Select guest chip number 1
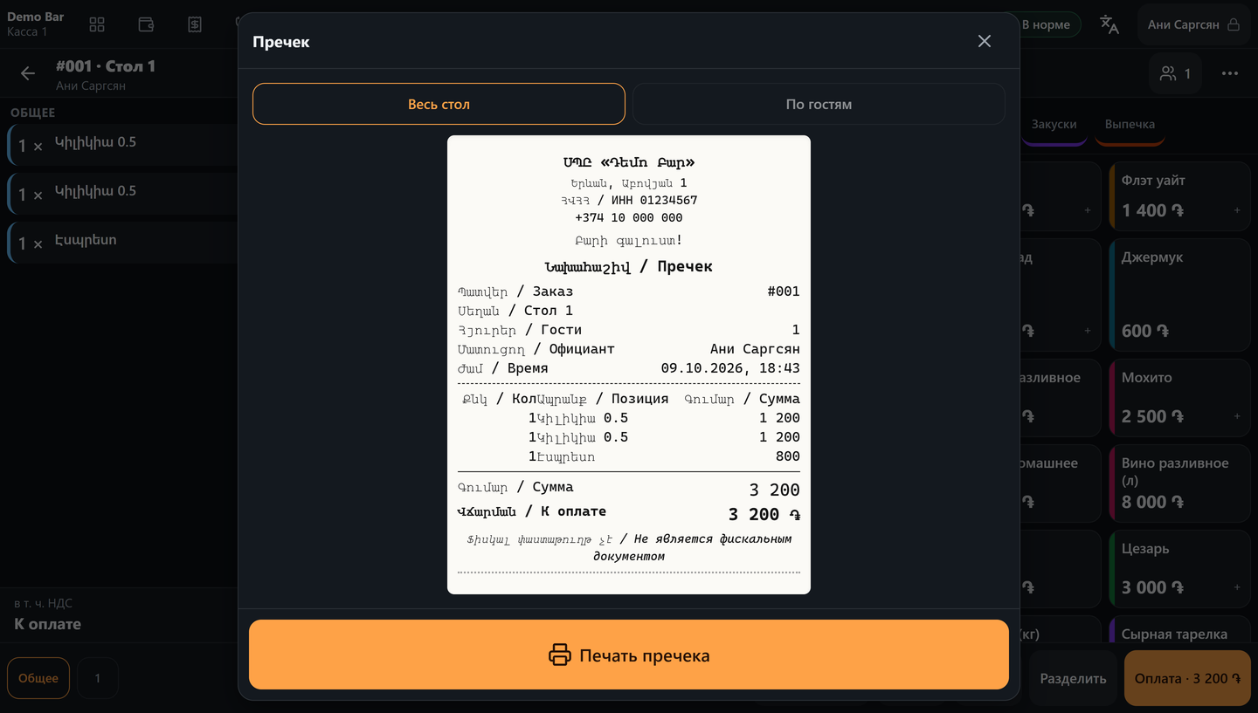Screen dimensions: 1258x713 click(x=97, y=678)
